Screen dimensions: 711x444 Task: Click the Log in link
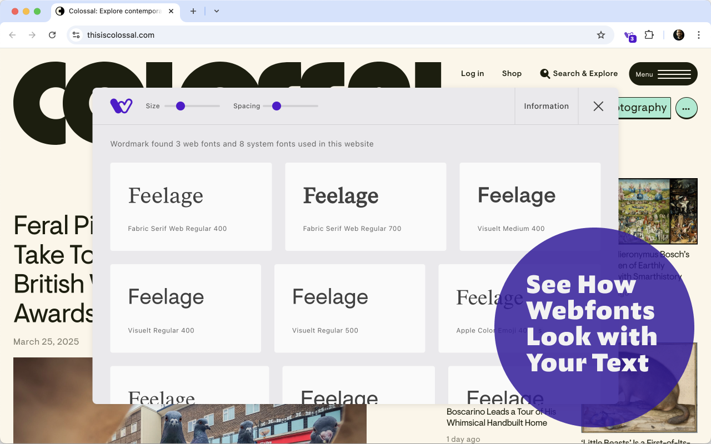click(472, 73)
